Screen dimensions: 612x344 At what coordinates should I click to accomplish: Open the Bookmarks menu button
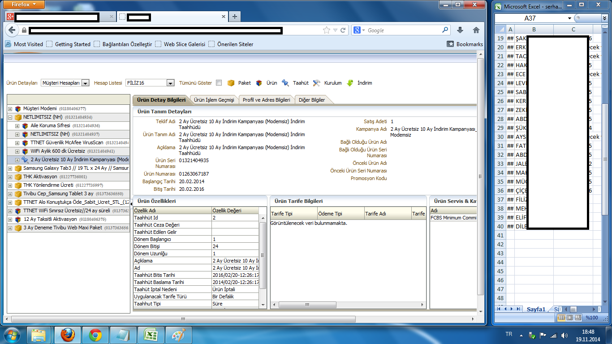pyautogui.click(x=465, y=44)
